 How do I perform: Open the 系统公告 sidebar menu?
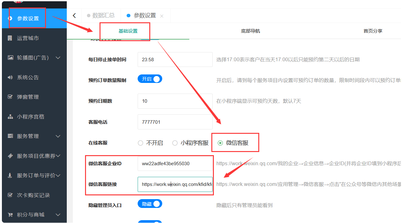[34, 77]
